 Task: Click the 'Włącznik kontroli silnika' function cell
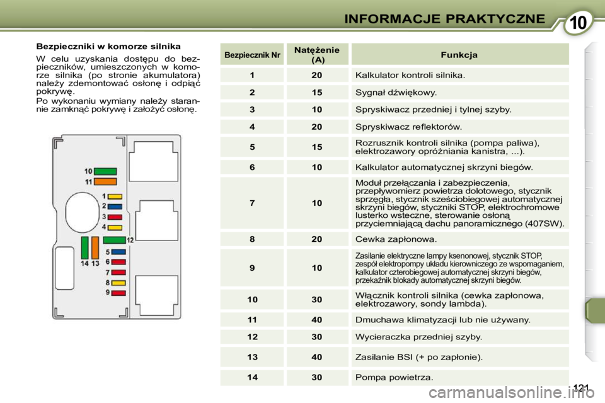(460, 299)
